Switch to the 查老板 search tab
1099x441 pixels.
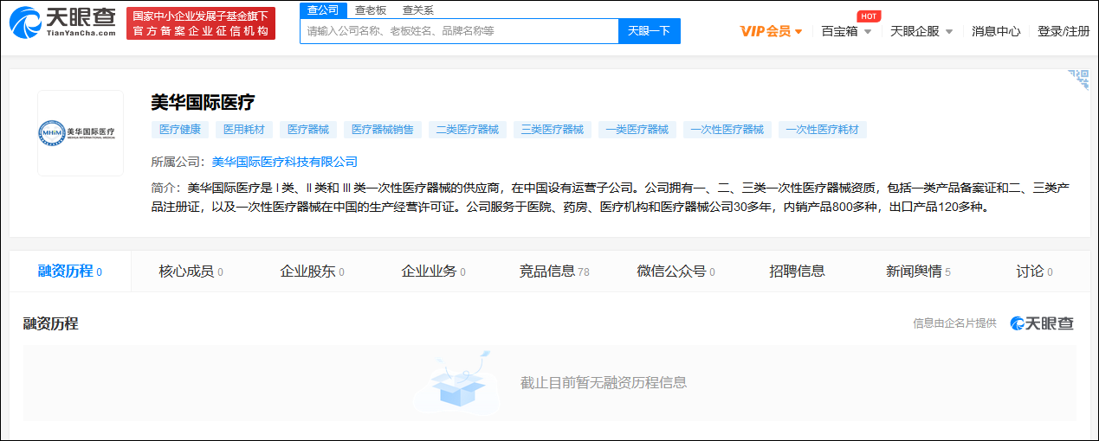coord(371,10)
